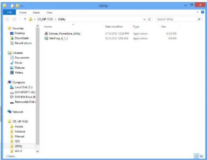The image size is (207, 160).
Task: Select the Utility folder in tree
Action: [18, 146]
